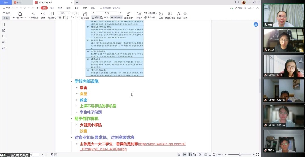Screen dimensions: 305x157
Task: Toggle 单页 single page view
Action: click(96, 18)
